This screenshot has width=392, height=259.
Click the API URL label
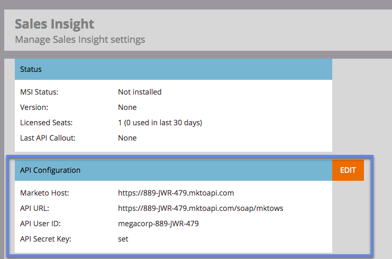tap(35, 208)
